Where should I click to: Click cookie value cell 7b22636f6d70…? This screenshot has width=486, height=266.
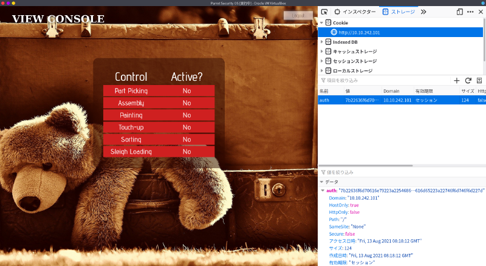click(363, 100)
